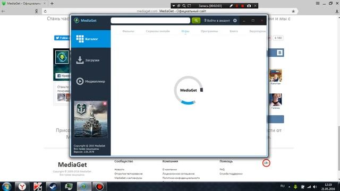Click the MediaGet logo in header

(x=85, y=21)
